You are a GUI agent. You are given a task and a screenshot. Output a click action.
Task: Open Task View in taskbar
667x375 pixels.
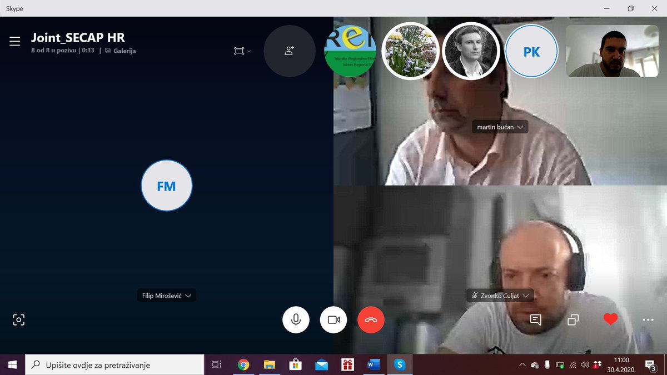click(x=217, y=365)
